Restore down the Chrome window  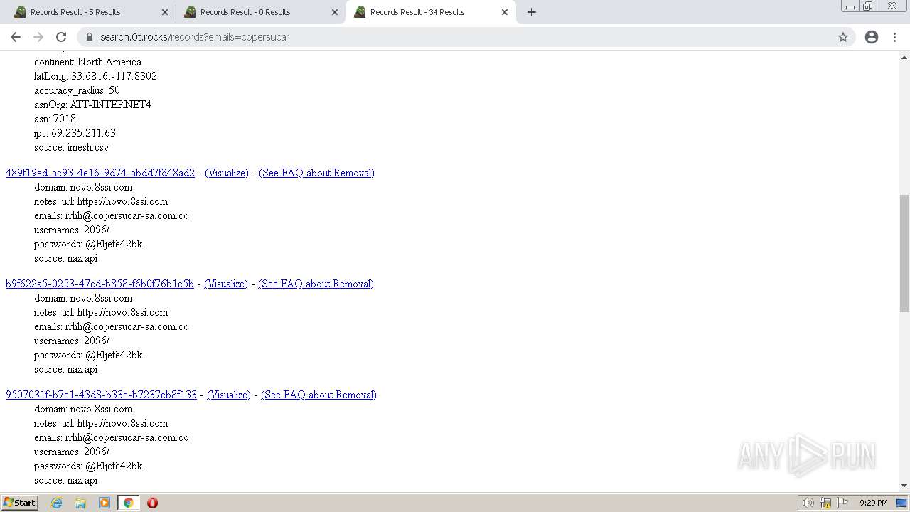point(868,6)
